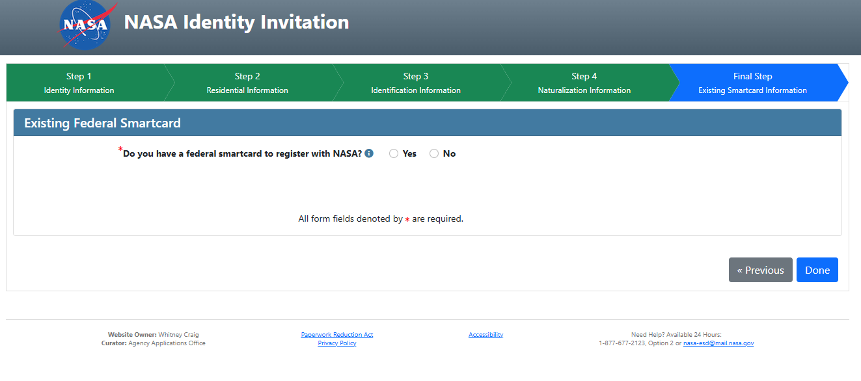
Task: Select the Yes radio button
Action: (x=394, y=153)
